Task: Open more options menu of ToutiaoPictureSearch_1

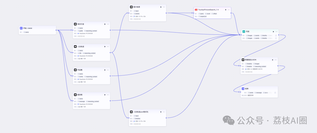Action: 229,10
